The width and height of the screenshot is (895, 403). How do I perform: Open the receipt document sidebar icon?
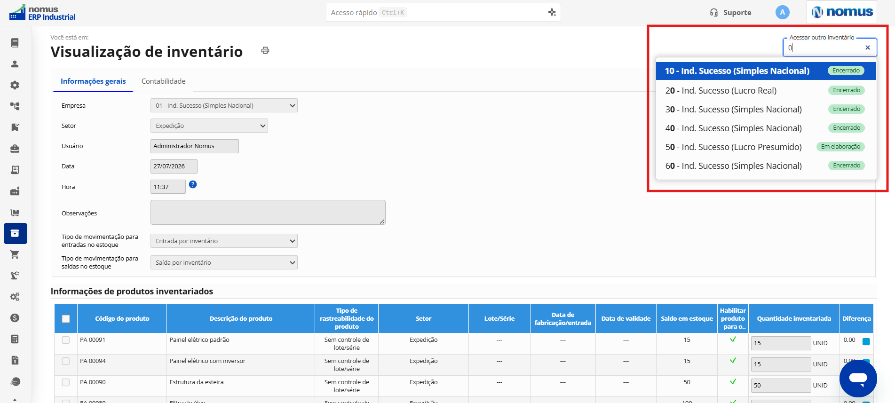[15, 170]
